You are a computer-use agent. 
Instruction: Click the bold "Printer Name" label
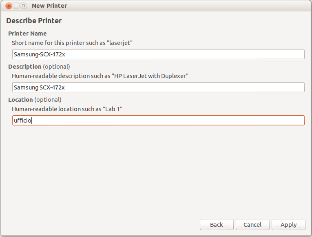click(27, 34)
